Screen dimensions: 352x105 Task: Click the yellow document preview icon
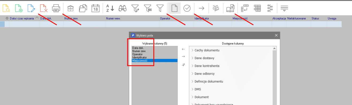(6, 8)
